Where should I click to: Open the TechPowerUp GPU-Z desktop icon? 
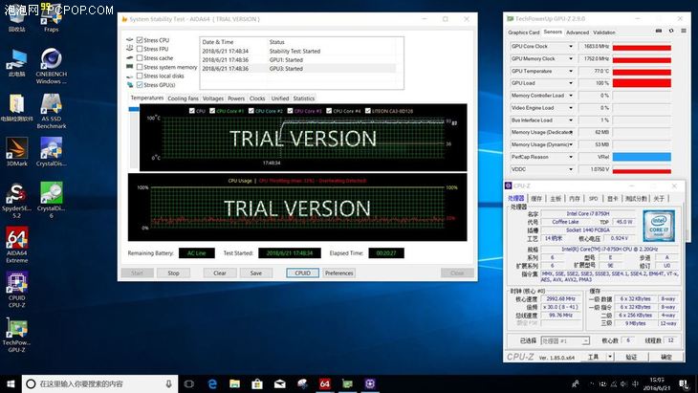point(16,329)
